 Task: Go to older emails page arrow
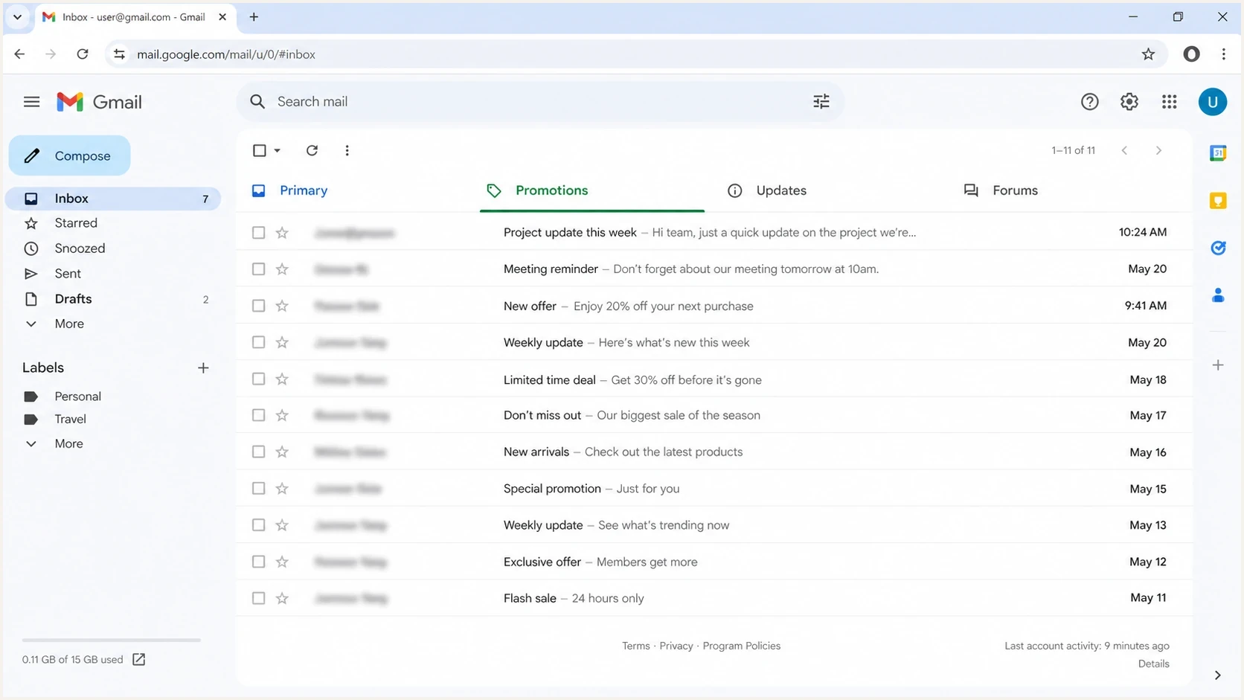click(x=1158, y=150)
